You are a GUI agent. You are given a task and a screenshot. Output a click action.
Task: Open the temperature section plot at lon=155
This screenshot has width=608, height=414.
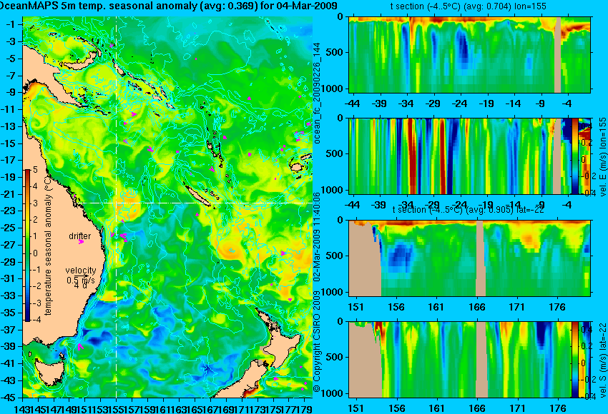tap(469, 54)
